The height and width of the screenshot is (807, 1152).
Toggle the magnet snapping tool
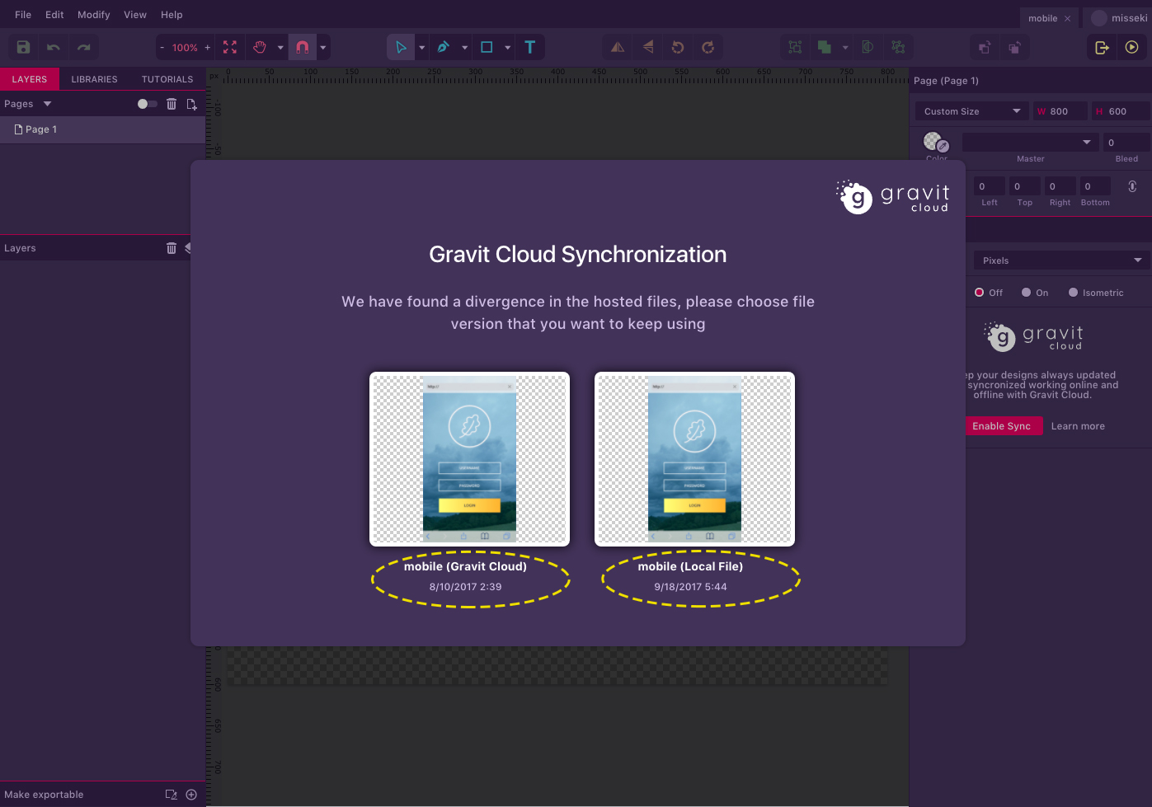303,47
